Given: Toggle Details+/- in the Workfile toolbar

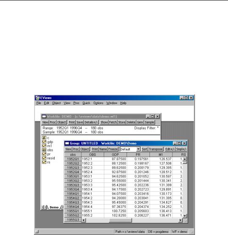Looking at the screenshot, I should coord(91,122).
